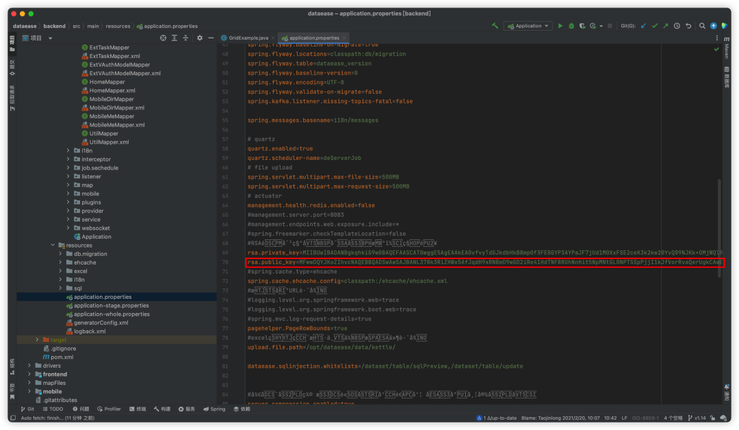Click the green Run Application button
Screen dimensions: 739x430
(x=560, y=26)
